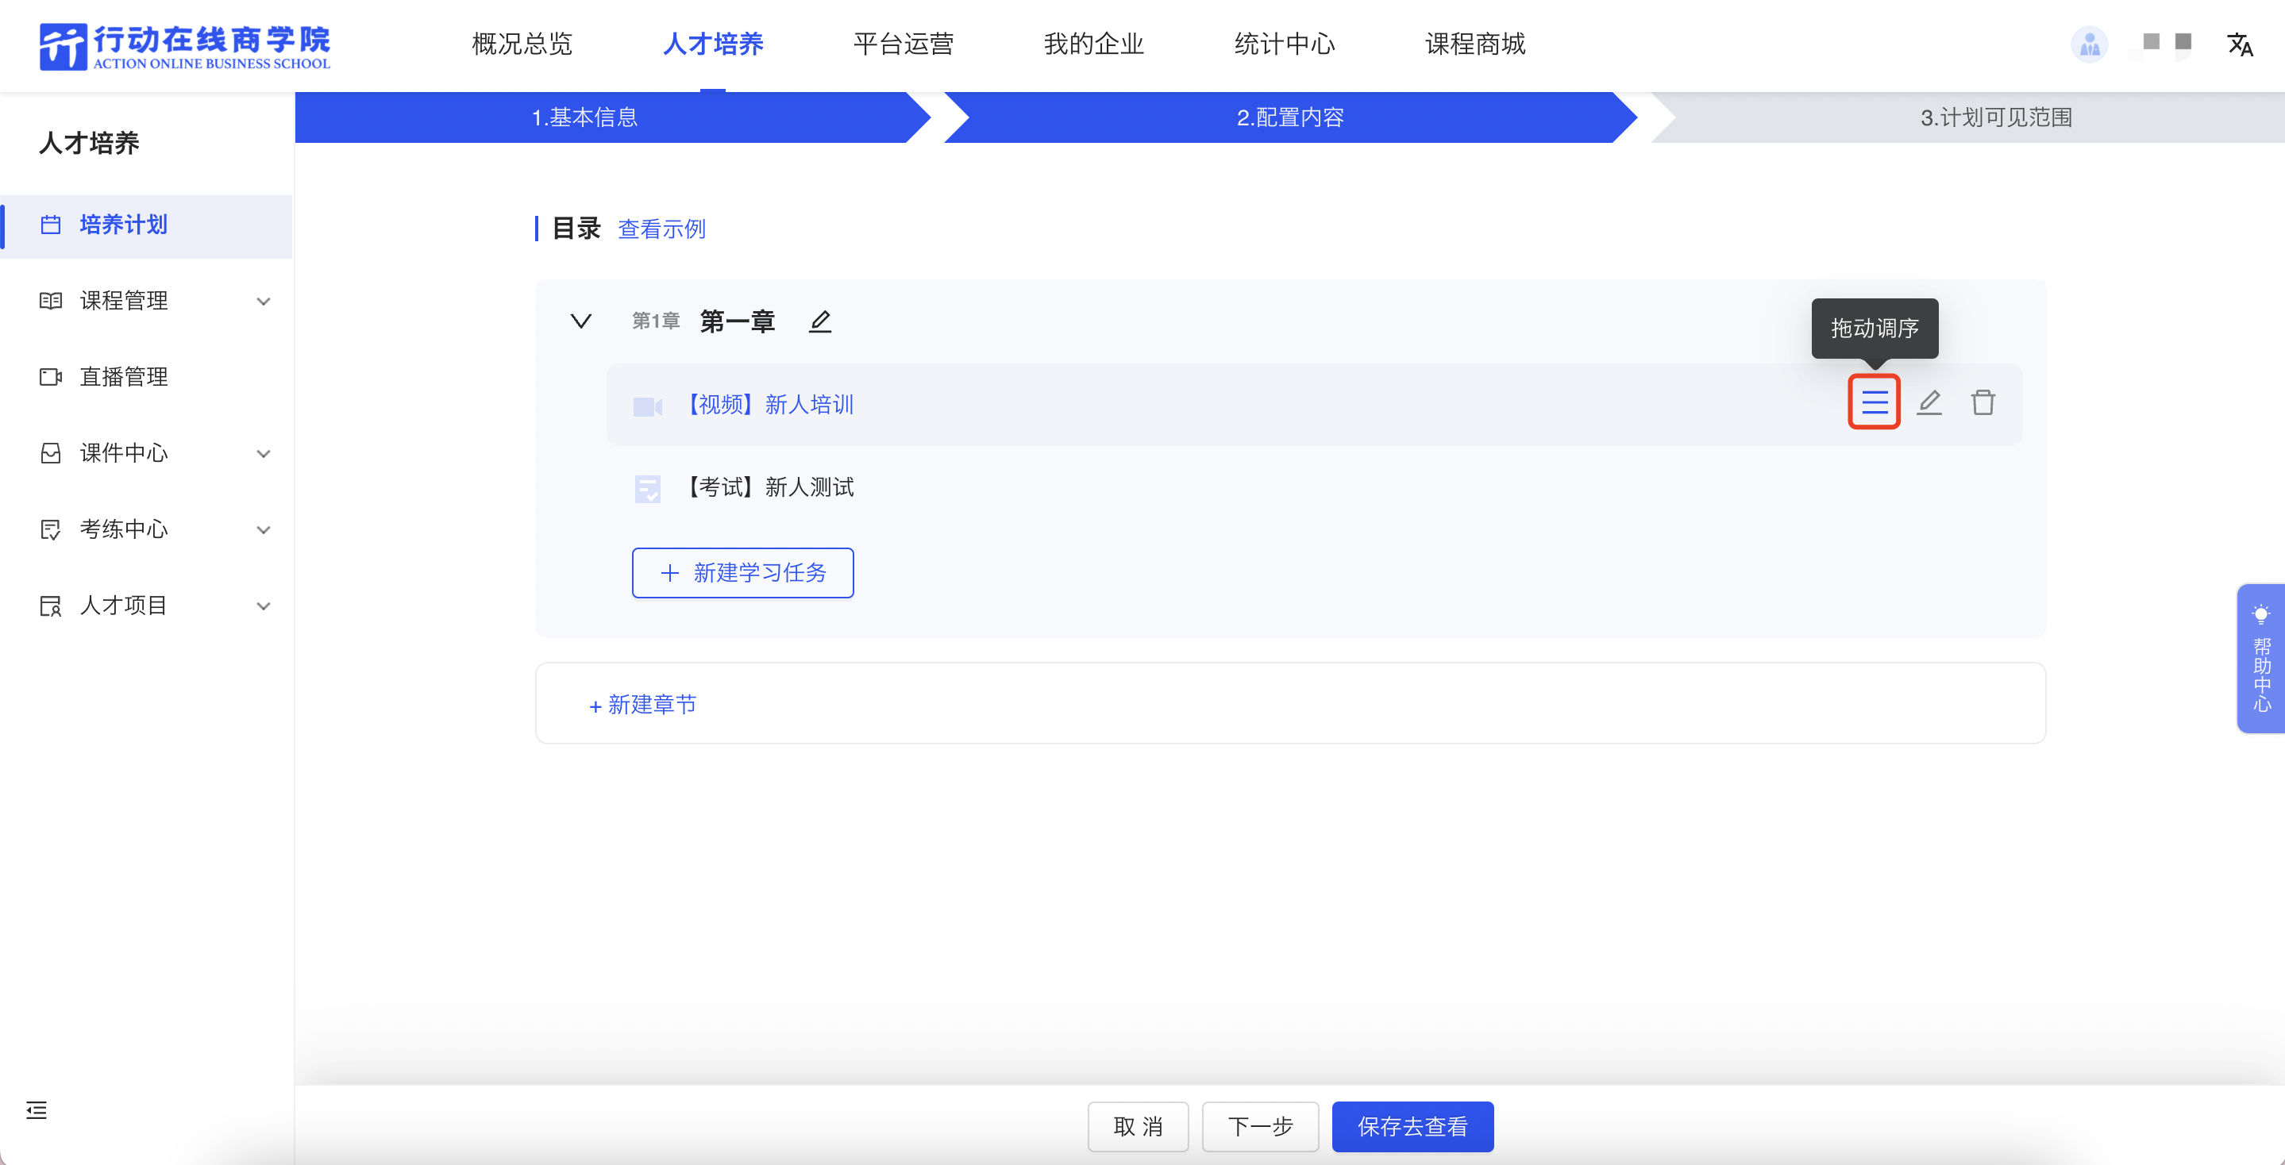Select the 【考试】新人测试 task row

(x=1315, y=487)
